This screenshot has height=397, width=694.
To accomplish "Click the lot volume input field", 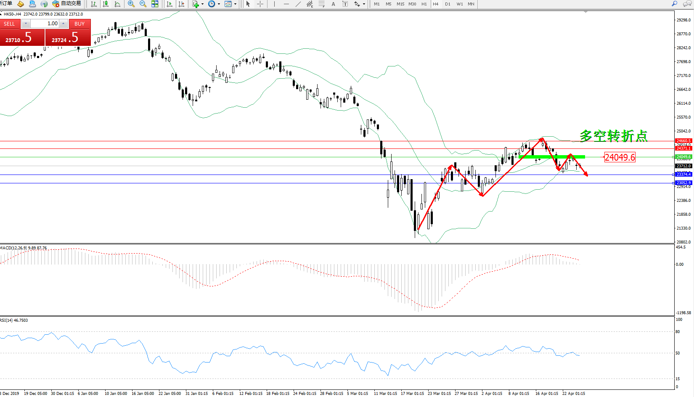I will tap(45, 24).
